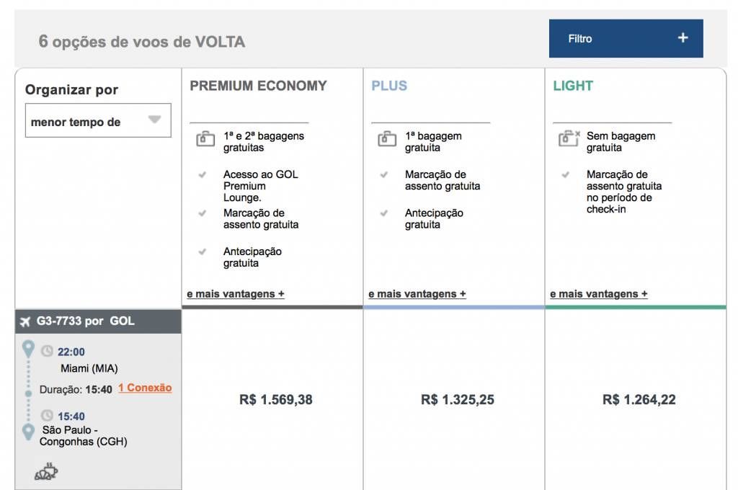Select the Plus fare column header

pos(389,86)
